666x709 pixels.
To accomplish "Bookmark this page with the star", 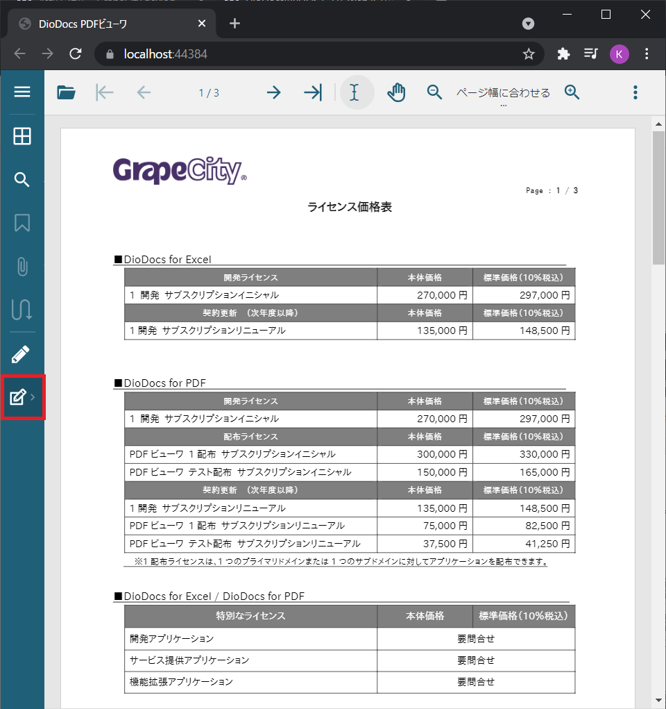I will 529,54.
